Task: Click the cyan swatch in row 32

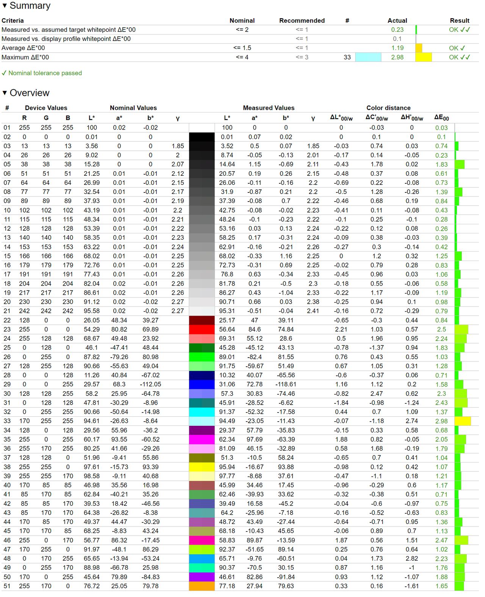Action: pos(202,412)
